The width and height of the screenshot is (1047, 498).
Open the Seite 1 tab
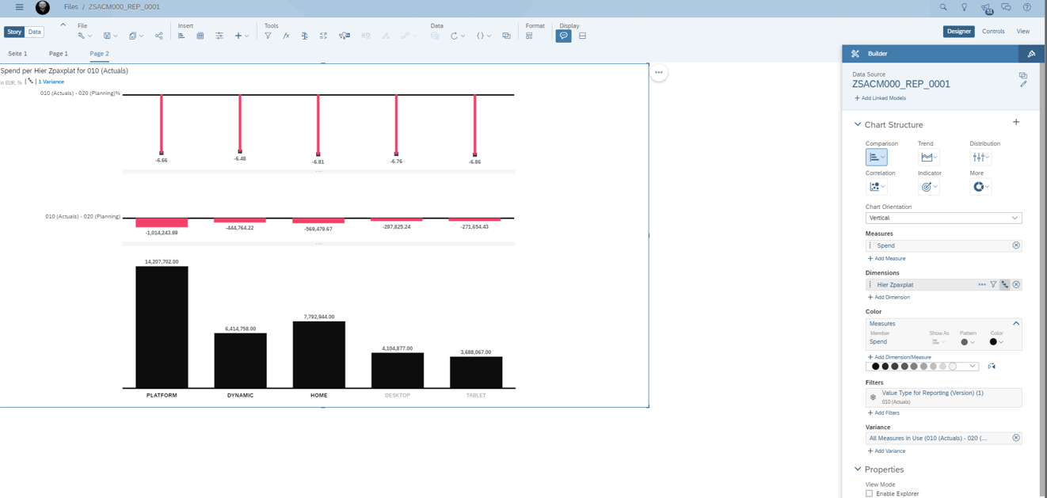[x=17, y=54]
